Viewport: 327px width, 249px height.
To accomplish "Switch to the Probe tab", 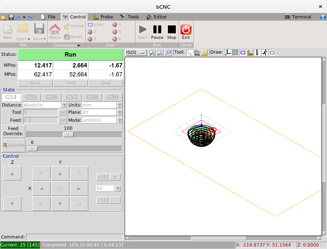I will [103, 17].
